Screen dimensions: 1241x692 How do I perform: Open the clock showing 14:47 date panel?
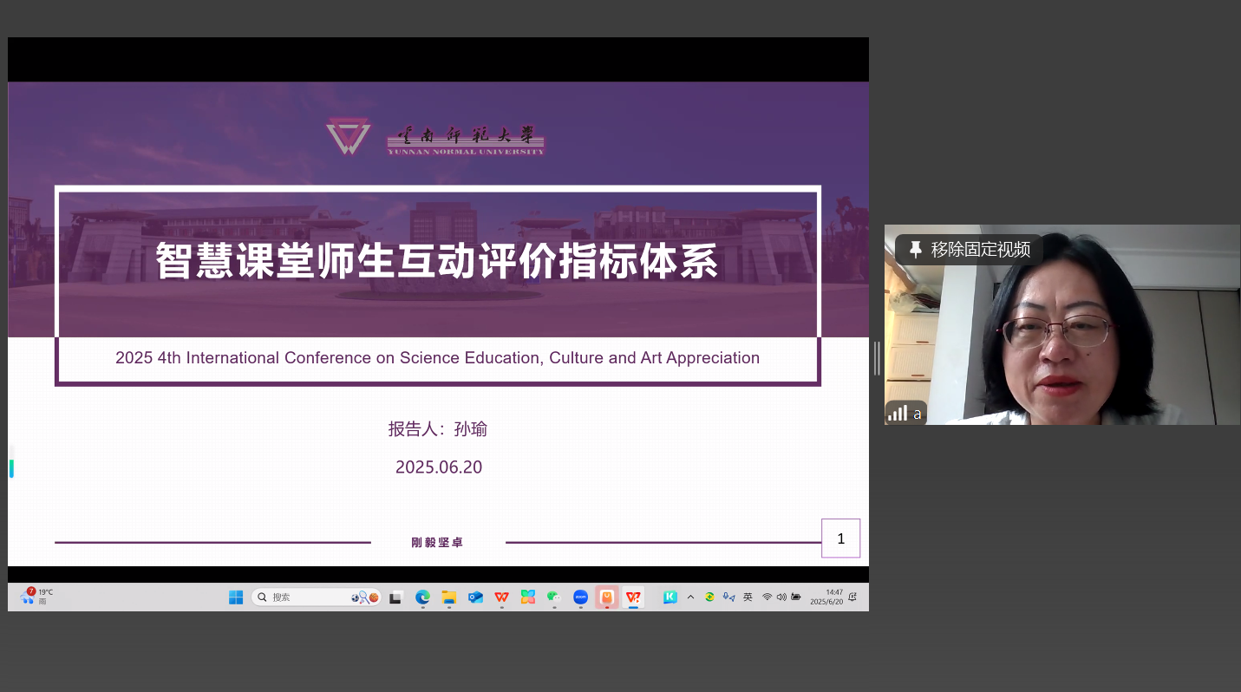tap(826, 597)
